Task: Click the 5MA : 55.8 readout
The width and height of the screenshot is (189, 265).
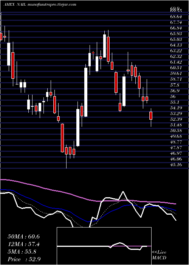Action: tap(22, 252)
